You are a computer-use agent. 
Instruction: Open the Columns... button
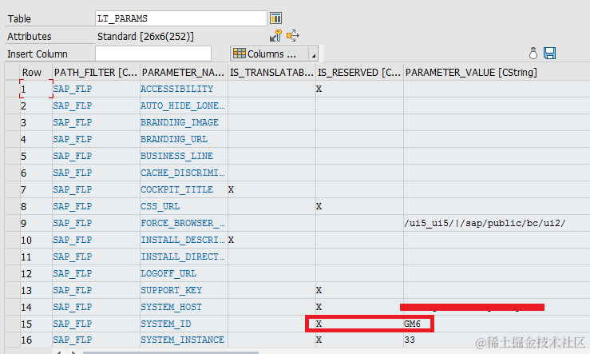pos(269,54)
